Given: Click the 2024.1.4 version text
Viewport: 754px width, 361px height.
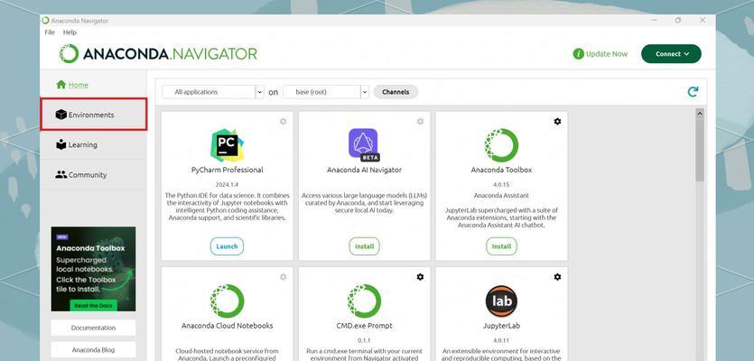Looking at the screenshot, I should tap(227, 185).
